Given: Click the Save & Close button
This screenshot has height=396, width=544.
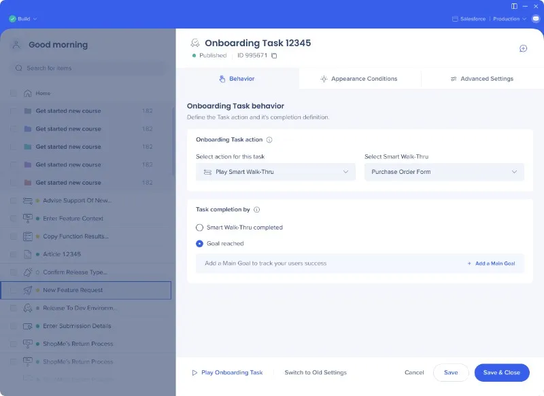Looking at the screenshot, I should coord(502,373).
